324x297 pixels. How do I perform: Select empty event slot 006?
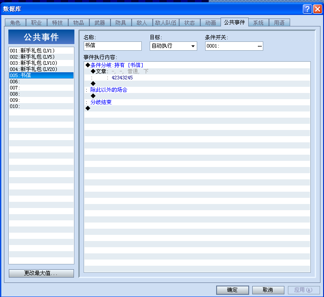click(x=41, y=82)
